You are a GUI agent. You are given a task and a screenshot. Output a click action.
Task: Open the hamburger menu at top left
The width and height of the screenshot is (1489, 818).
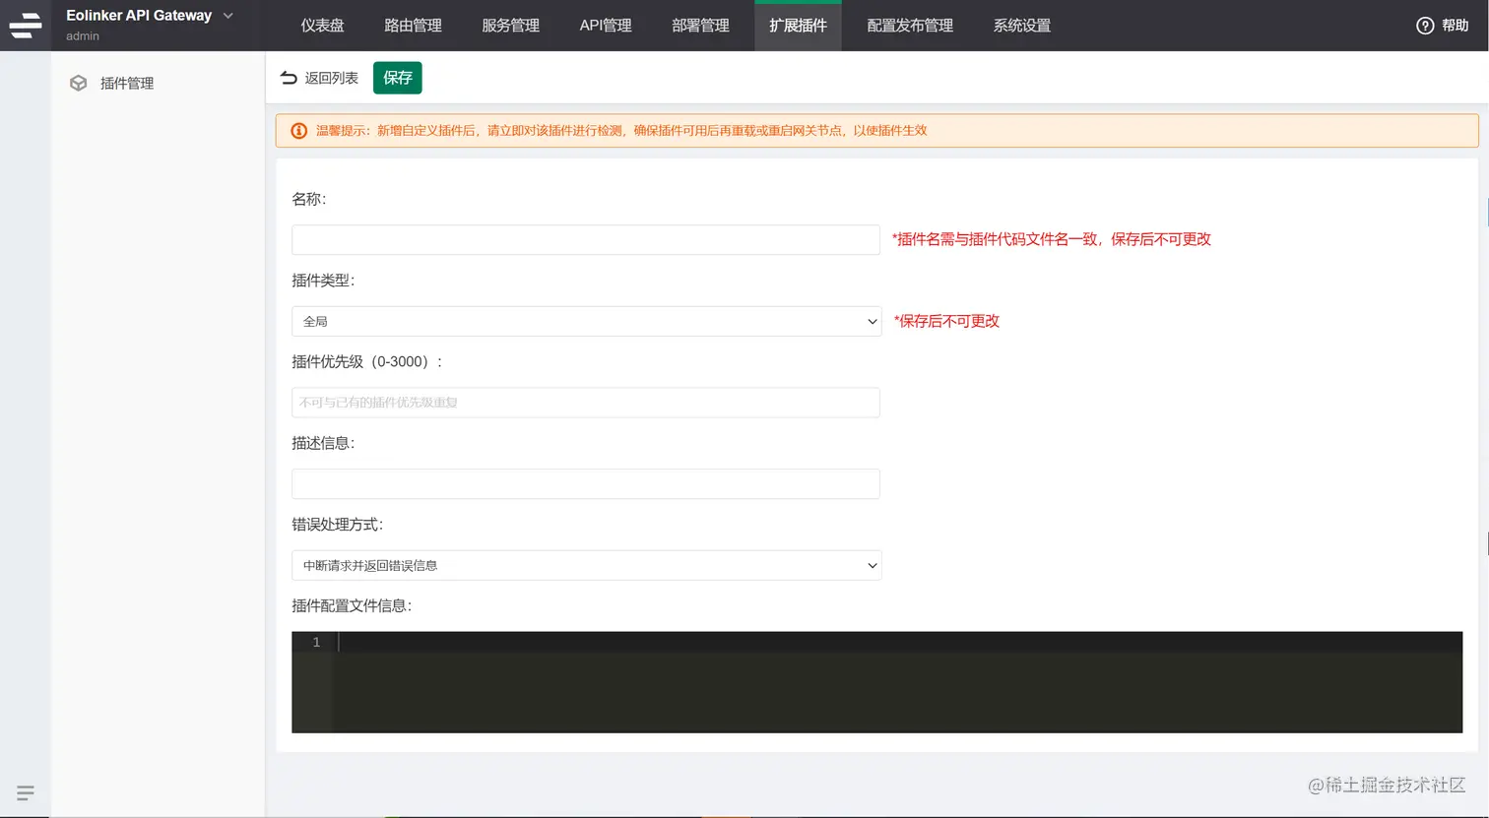(x=25, y=25)
